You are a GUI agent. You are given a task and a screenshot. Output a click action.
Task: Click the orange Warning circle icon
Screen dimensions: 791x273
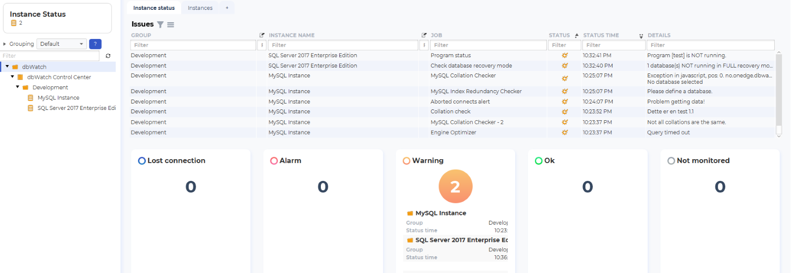point(406,161)
